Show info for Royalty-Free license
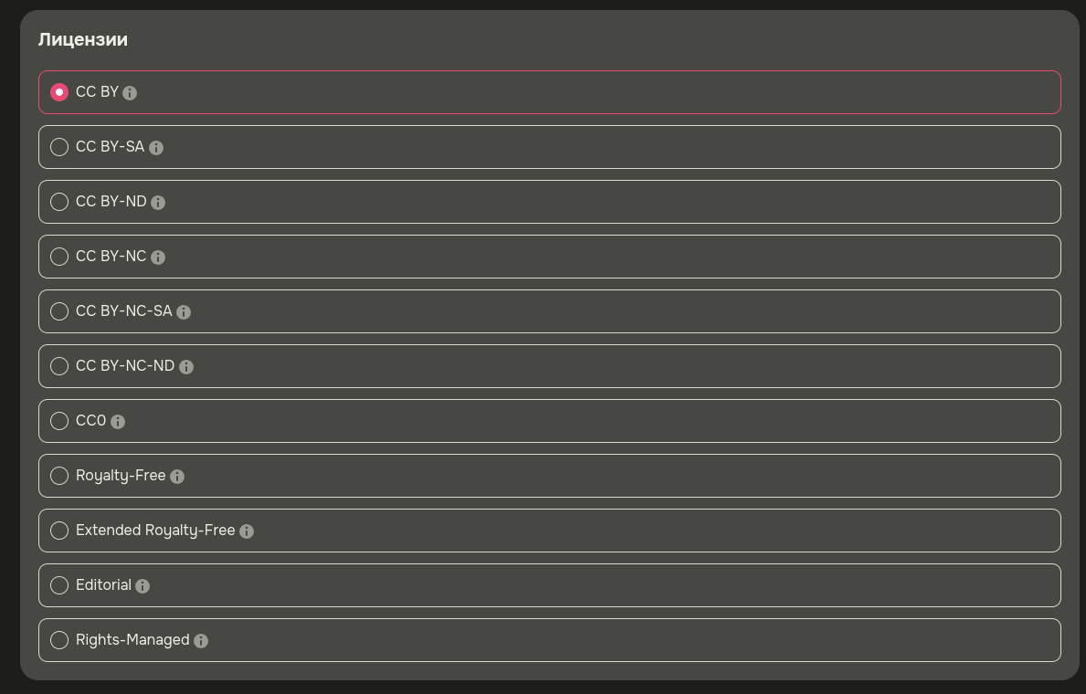 [177, 477]
